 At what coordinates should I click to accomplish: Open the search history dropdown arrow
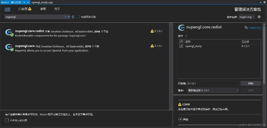(x=69, y=17)
